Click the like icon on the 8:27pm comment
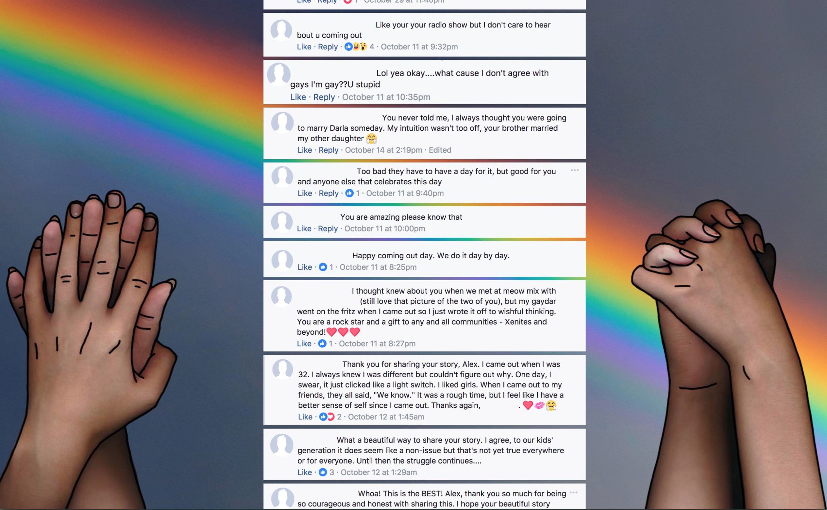Viewport: 827px width, 510px height. (x=322, y=344)
